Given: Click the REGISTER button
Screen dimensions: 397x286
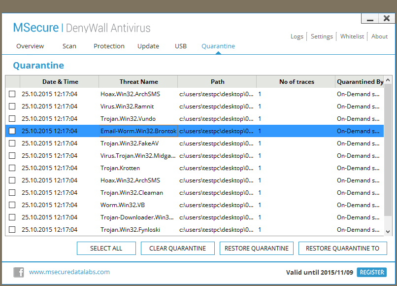Looking at the screenshot, I should [372, 272].
